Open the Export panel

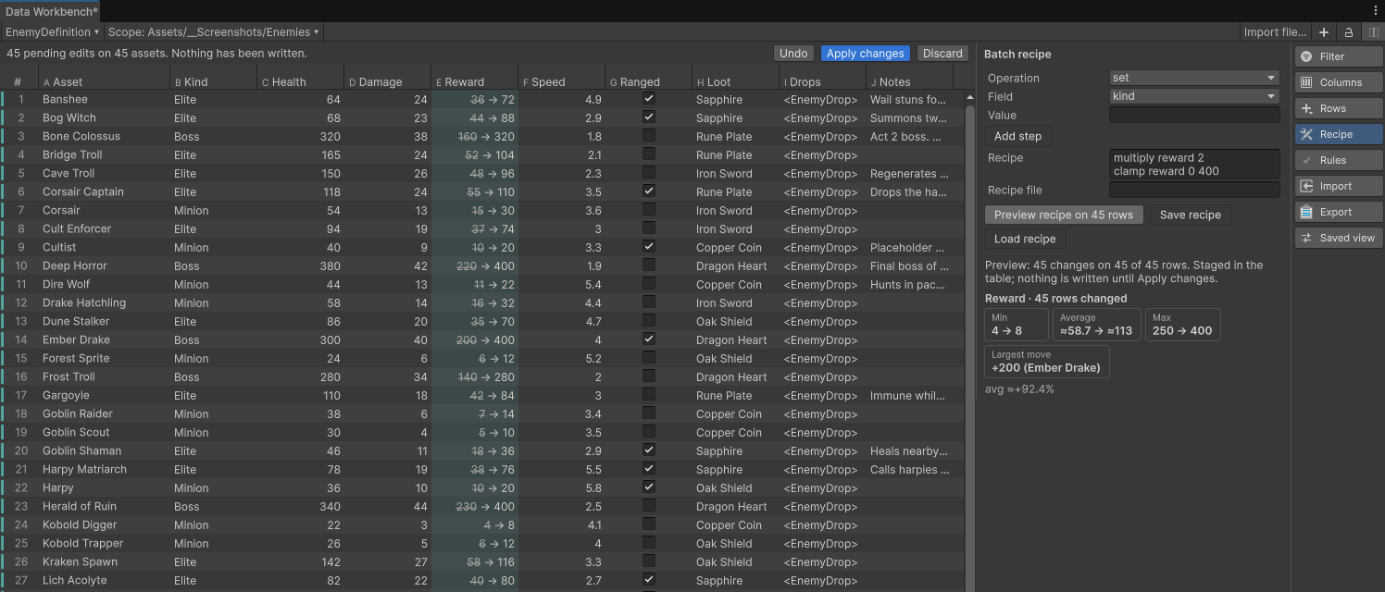(1339, 212)
